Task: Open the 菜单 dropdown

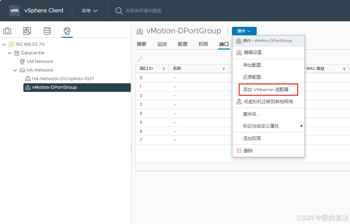Action: tap(89, 11)
